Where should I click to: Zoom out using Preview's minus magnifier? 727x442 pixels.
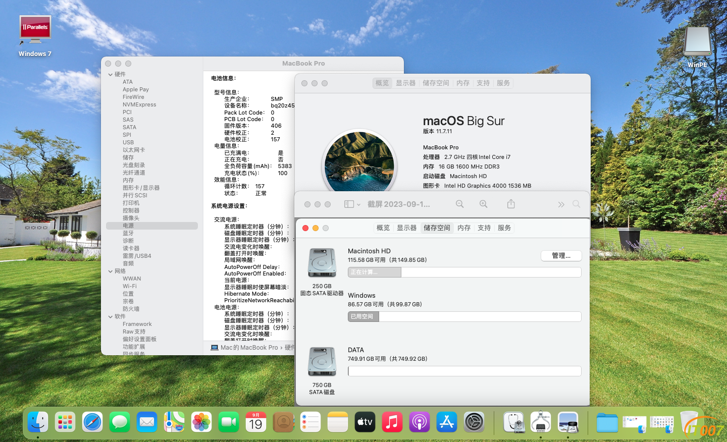point(459,204)
